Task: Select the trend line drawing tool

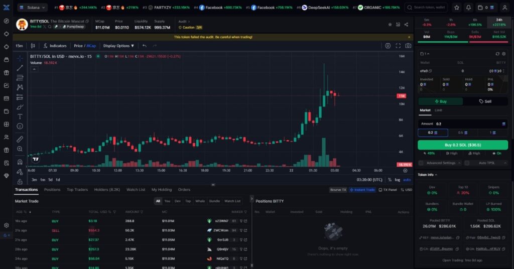Action: point(20,68)
